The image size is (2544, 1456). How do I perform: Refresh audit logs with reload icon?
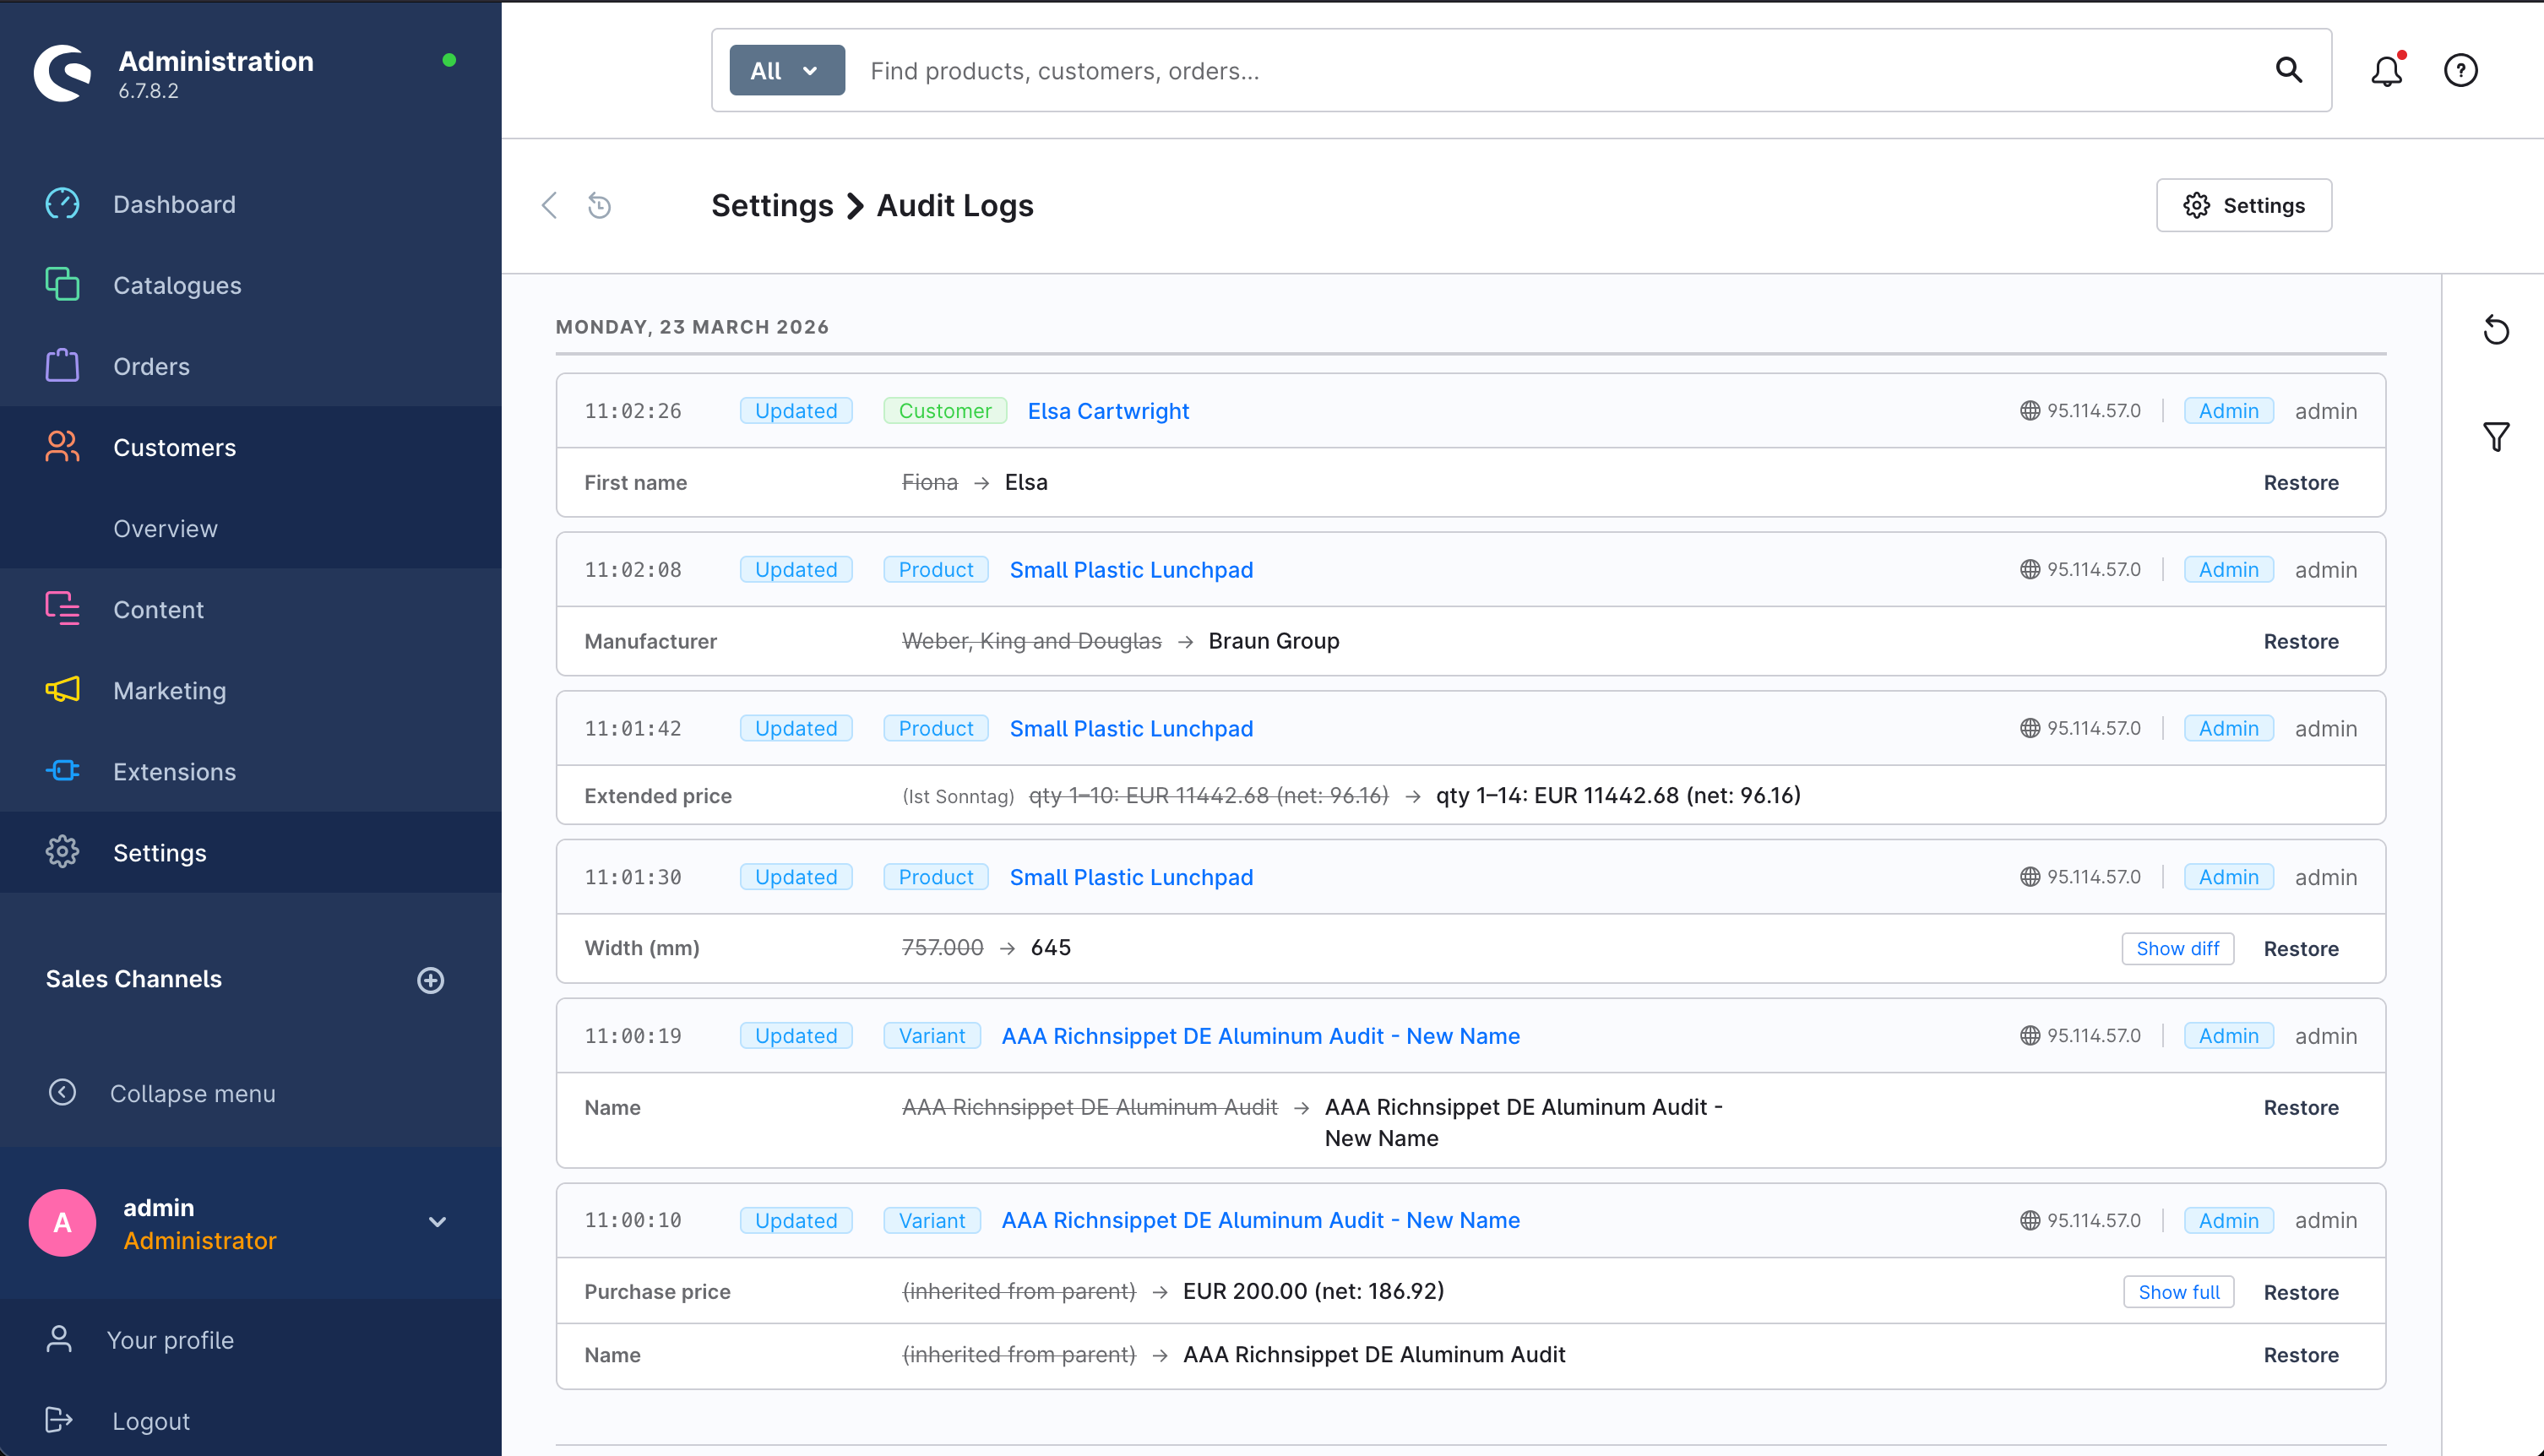[2496, 330]
